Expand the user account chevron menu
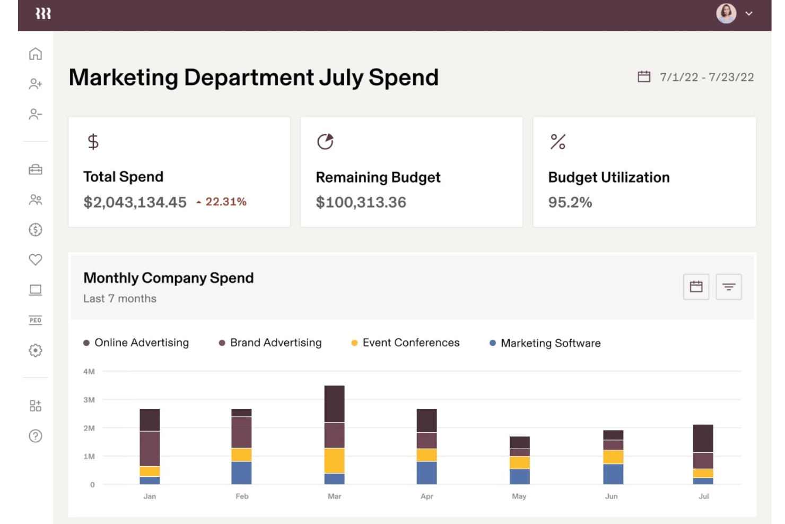This screenshot has width=785, height=524. point(749,14)
